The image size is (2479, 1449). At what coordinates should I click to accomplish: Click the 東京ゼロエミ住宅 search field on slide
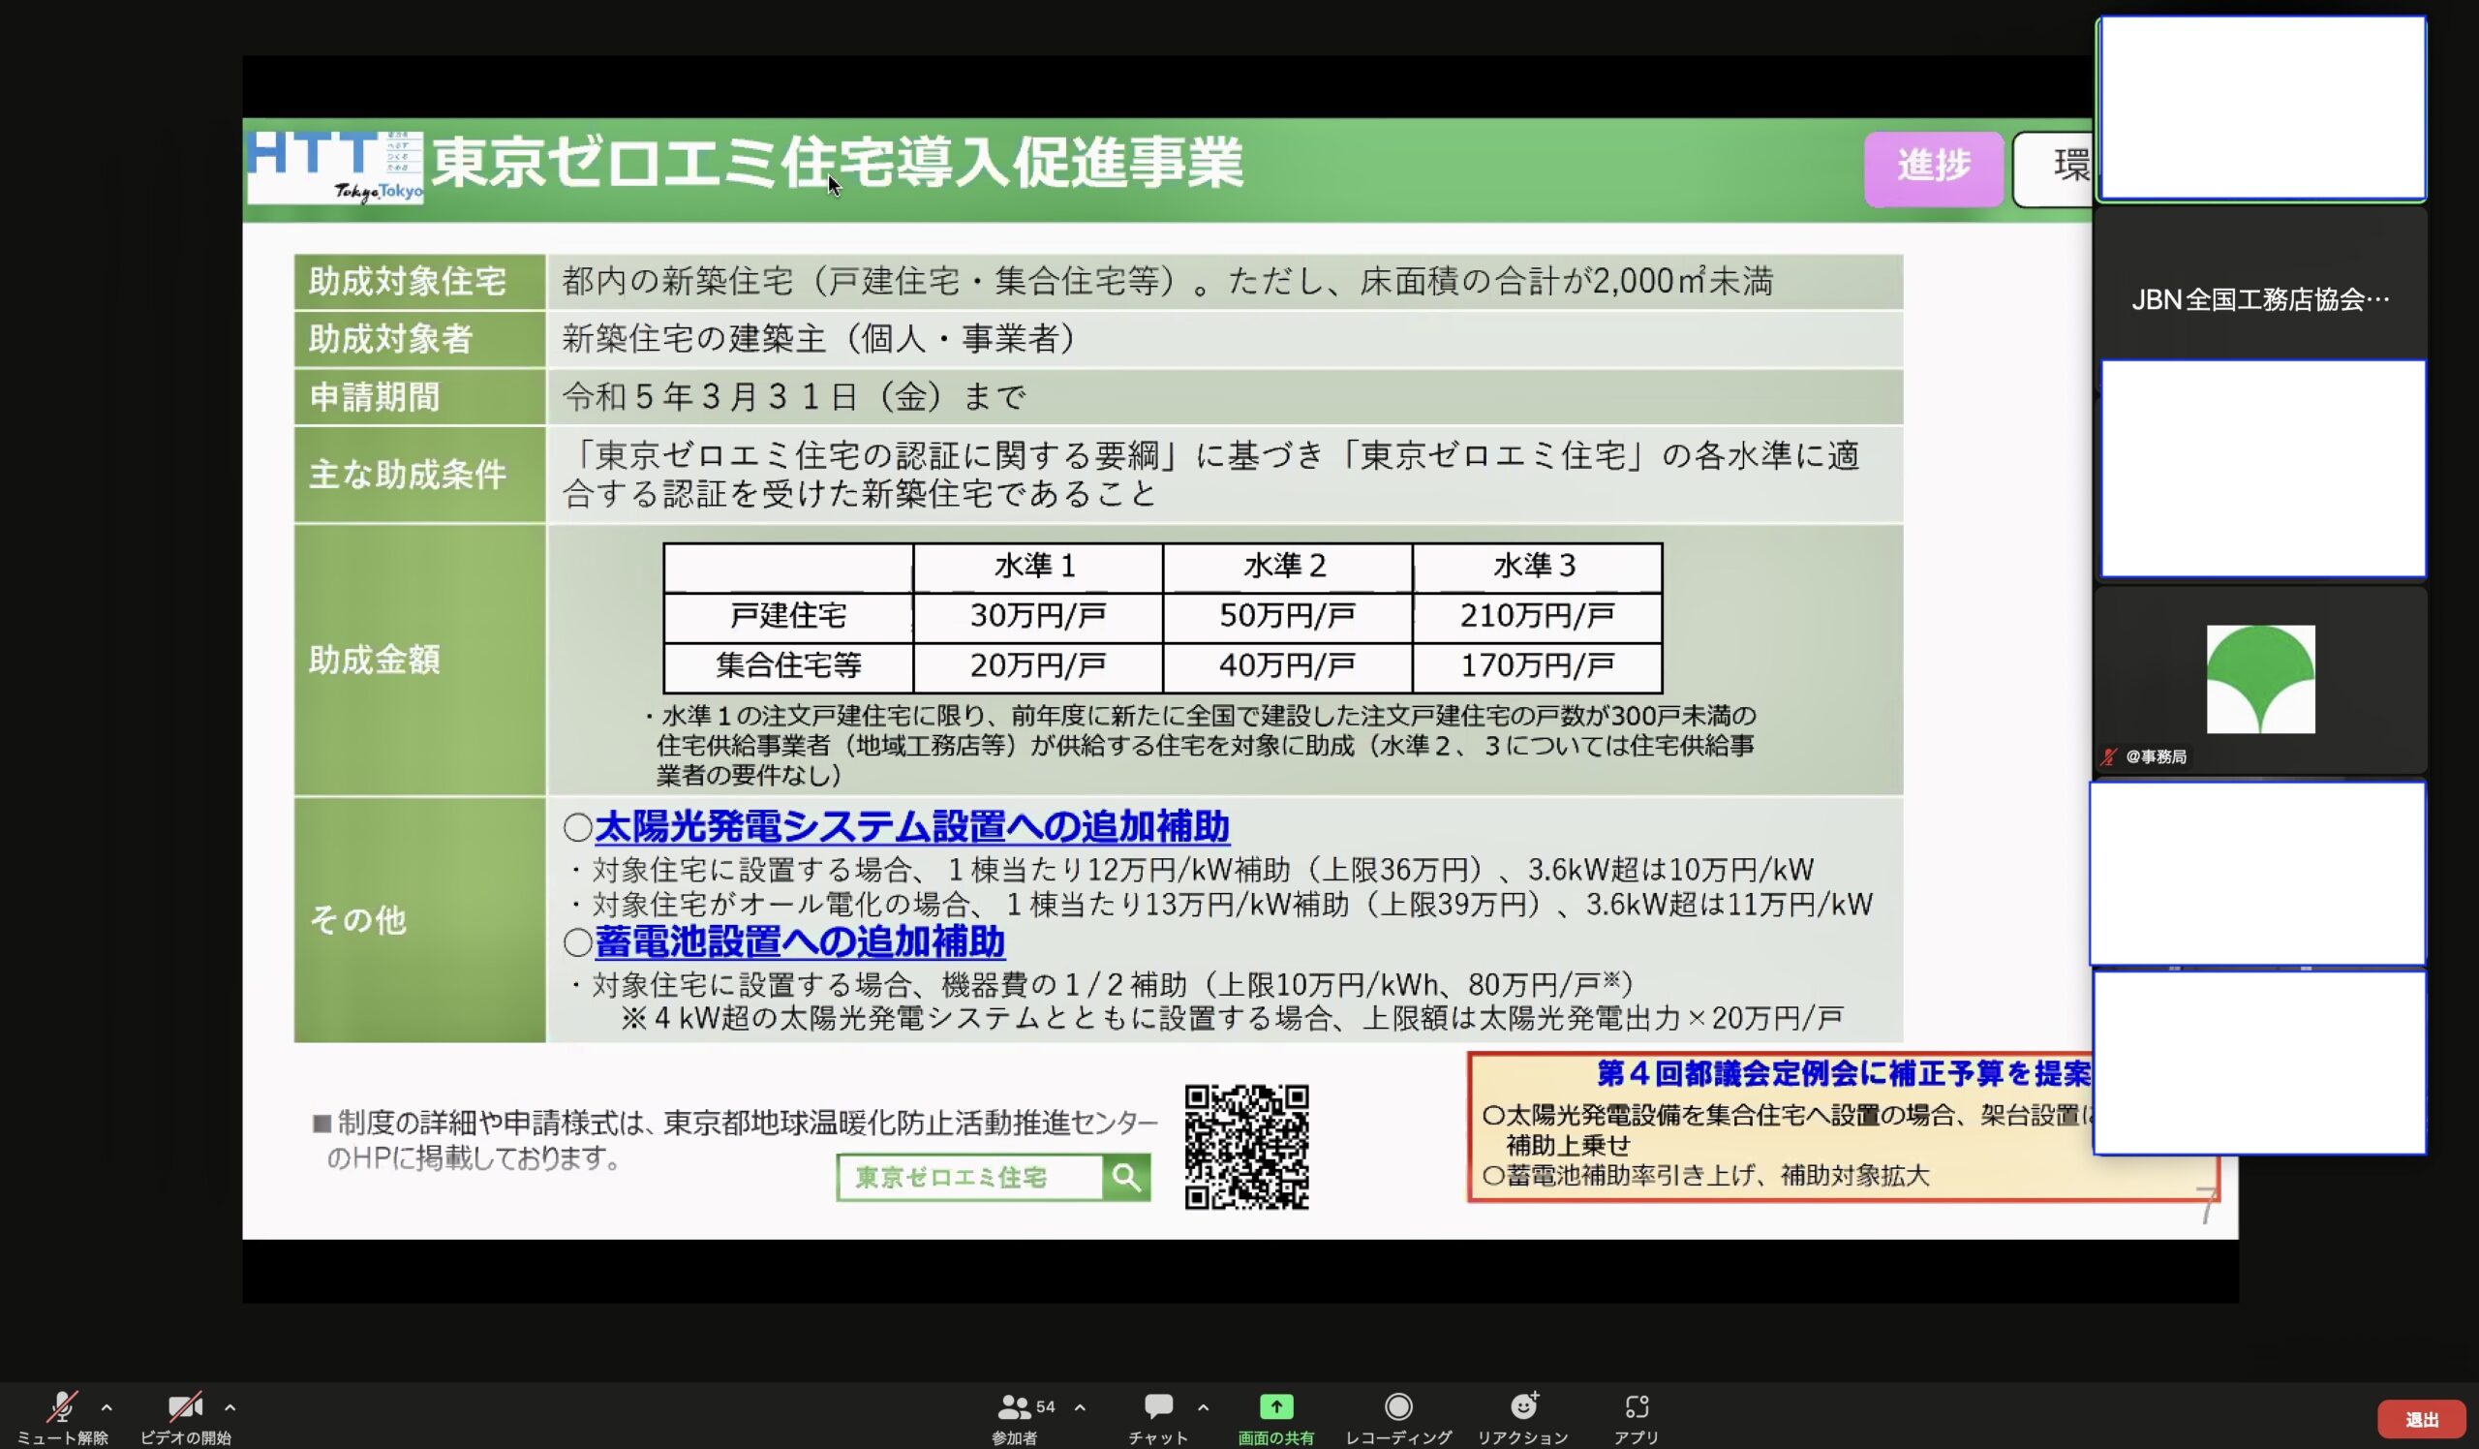970,1178
